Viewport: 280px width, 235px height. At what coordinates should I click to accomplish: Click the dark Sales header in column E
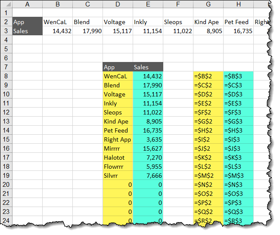click(148, 67)
